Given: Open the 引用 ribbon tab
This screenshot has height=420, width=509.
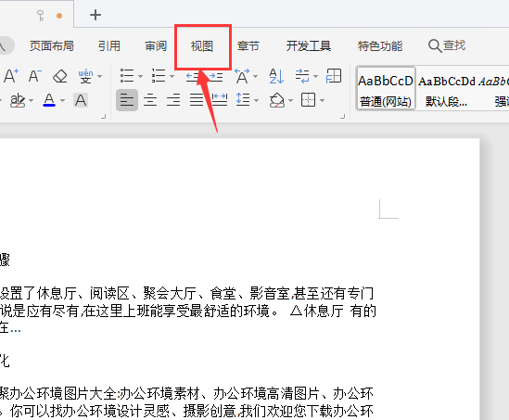Looking at the screenshot, I should (109, 46).
